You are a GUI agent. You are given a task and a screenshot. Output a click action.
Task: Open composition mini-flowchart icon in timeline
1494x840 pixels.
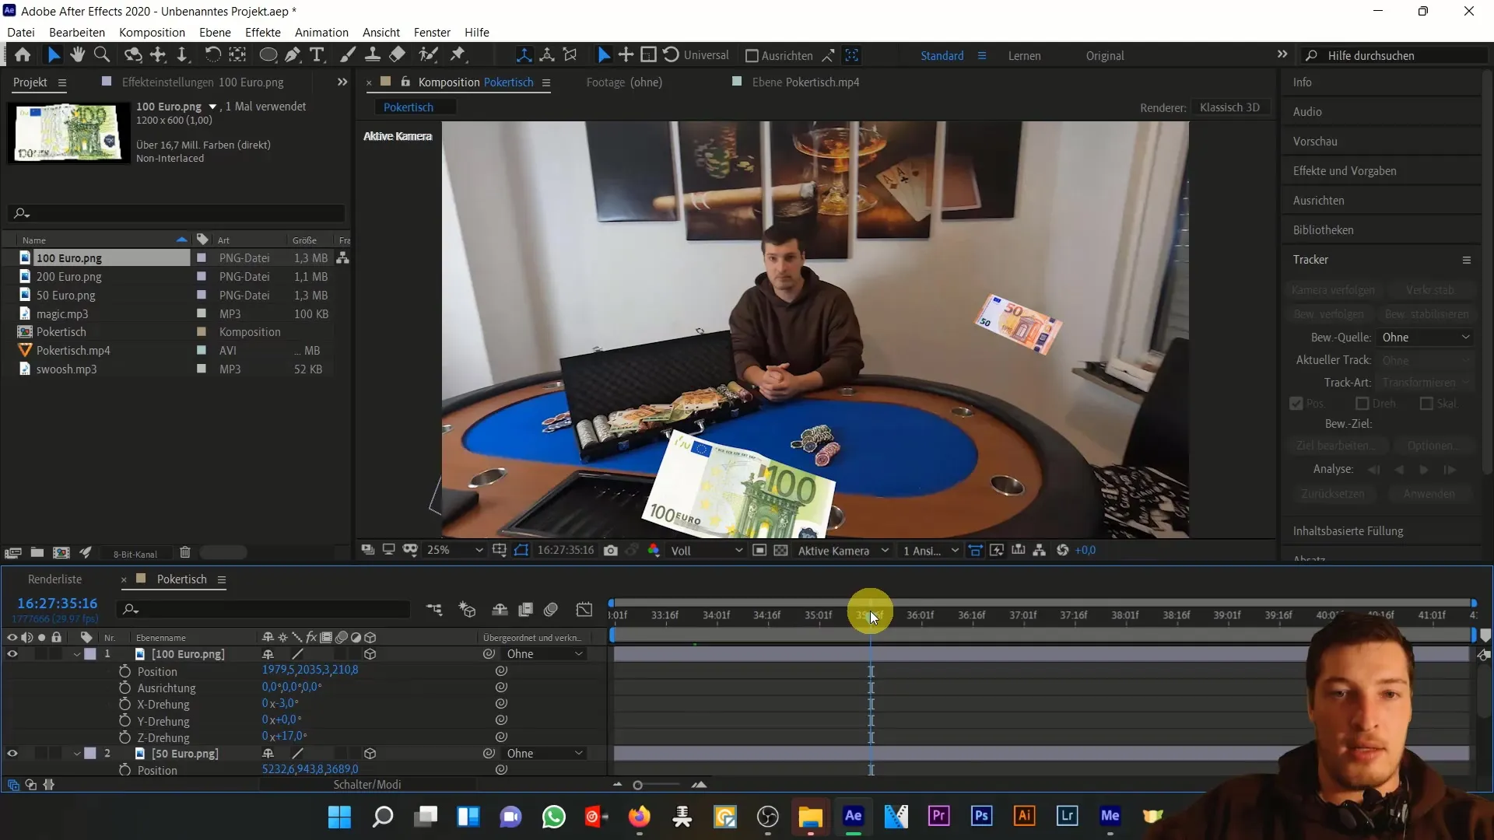tap(434, 610)
